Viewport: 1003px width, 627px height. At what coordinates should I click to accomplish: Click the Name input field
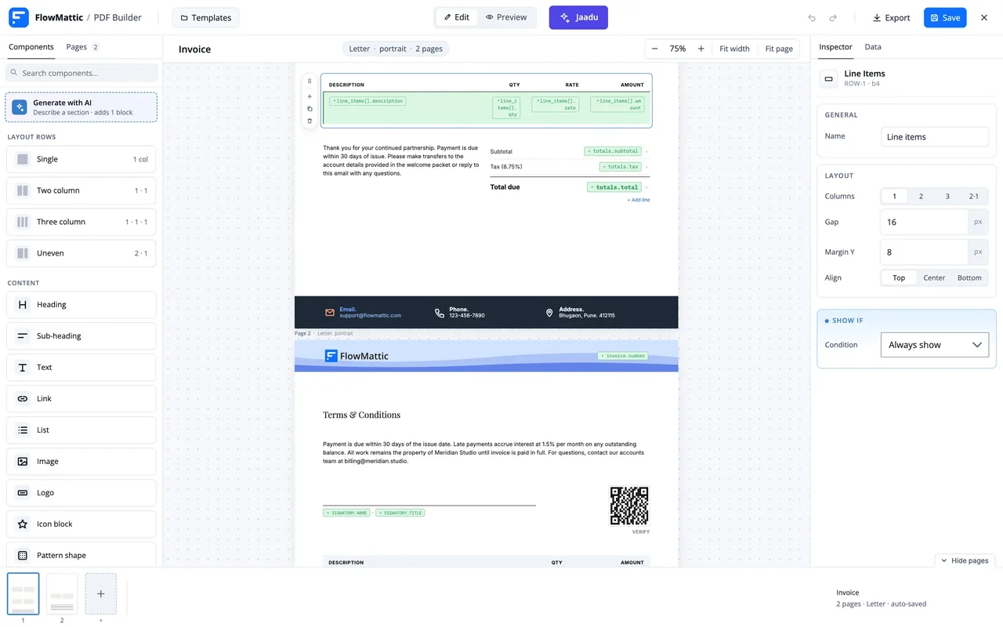click(x=935, y=136)
